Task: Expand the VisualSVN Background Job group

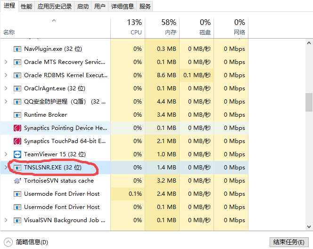Action: coord(6,220)
